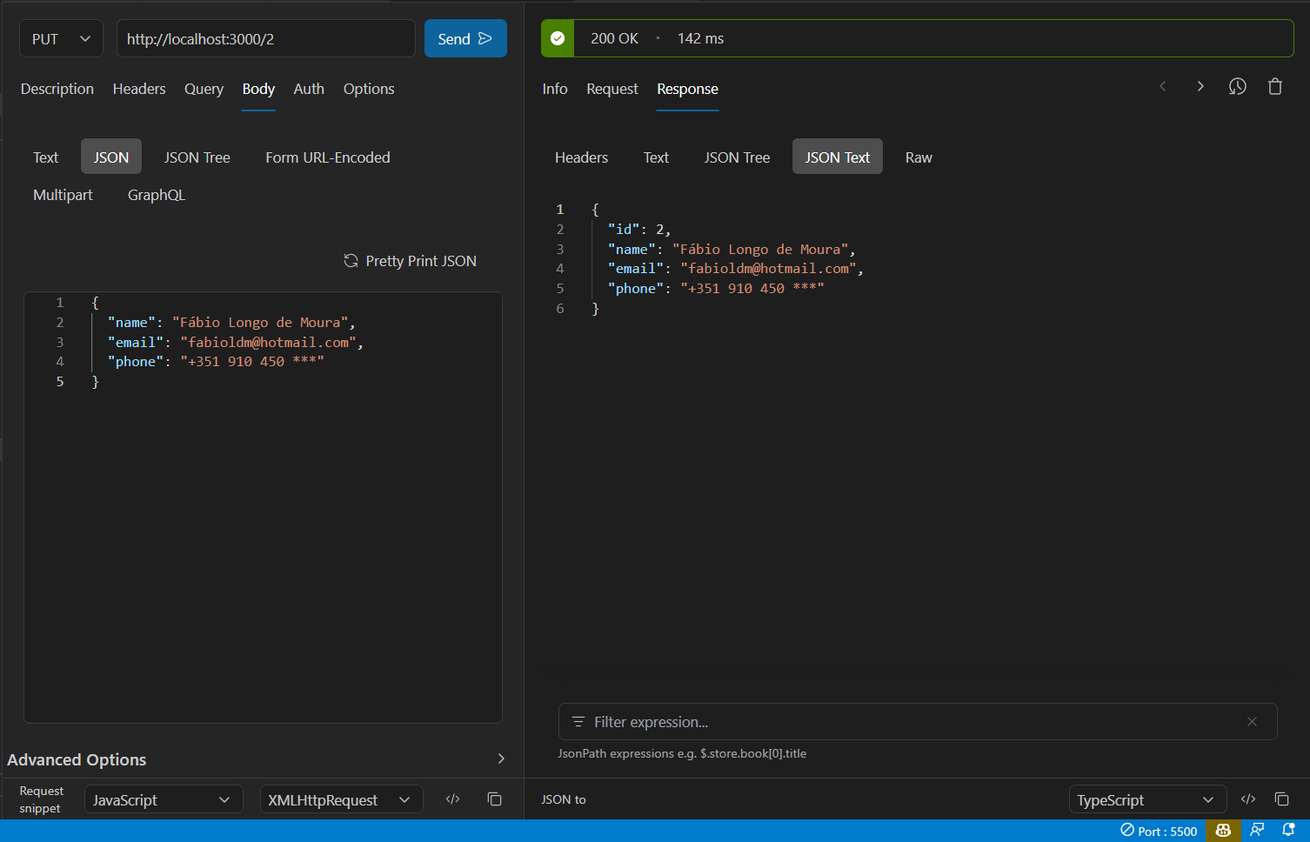Click Pretty Print JSON
1310x842 pixels.
pyautogui.click(x=411, y=261)
